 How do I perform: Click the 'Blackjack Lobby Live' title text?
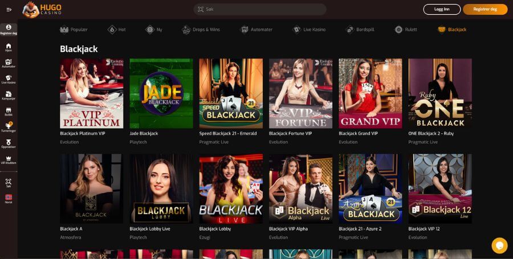click(150, 229)
